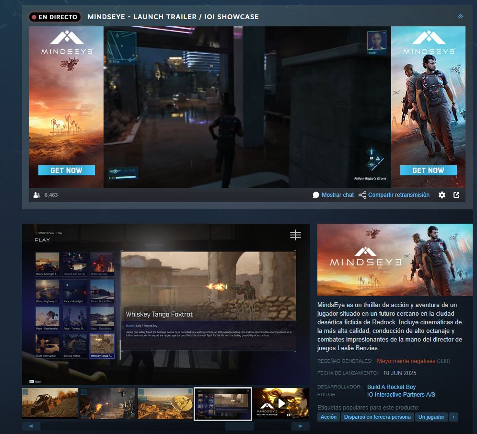Click the chat bubble icon
This screenshot has width=477, height=434.
click(x=316, y=195)
